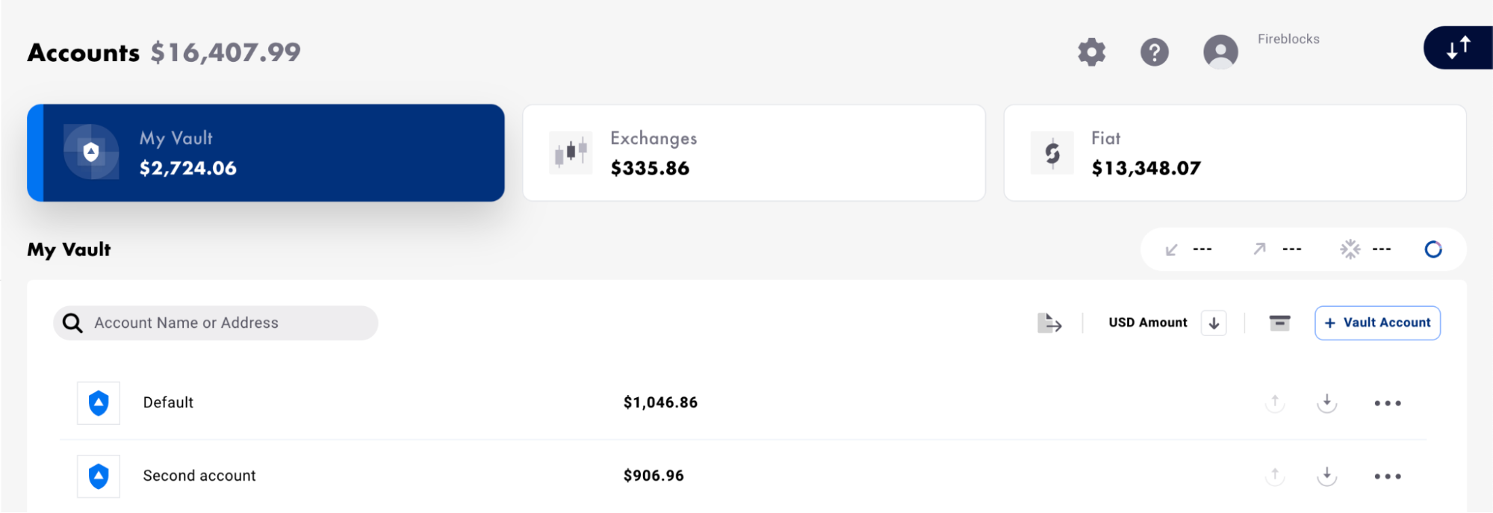
Task: Open more options for Default account
Action: (1387, 403)
